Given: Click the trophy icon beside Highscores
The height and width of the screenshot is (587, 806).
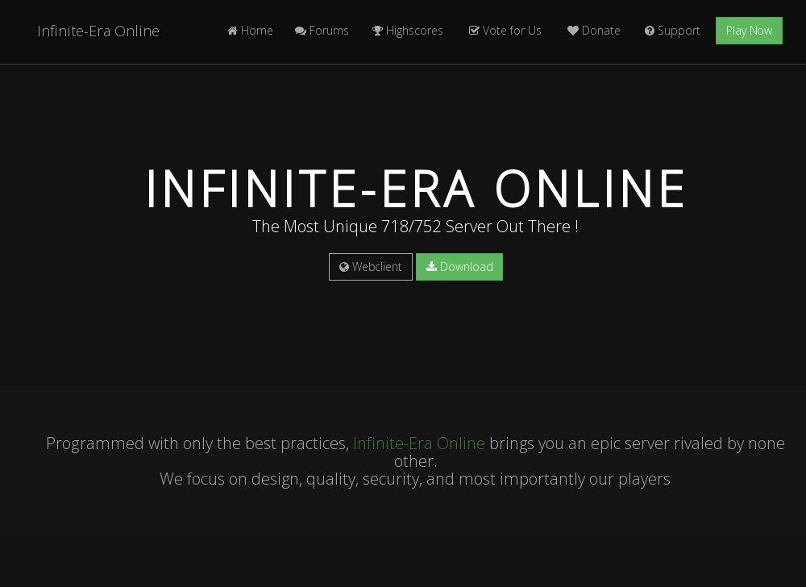Looking at the screenshot, I should pyautogui.click(x=377, y=31).
